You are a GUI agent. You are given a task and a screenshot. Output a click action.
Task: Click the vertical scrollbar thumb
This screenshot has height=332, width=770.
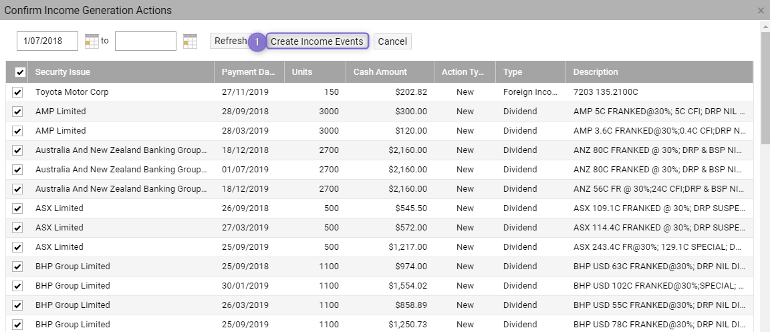point(765,88)
